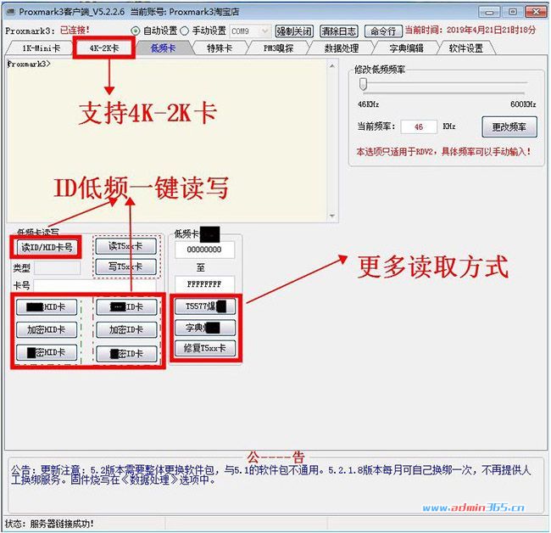Select the 低频卡 tab
The width and height of the screenshot is (551, 533).
click(163, 48)
